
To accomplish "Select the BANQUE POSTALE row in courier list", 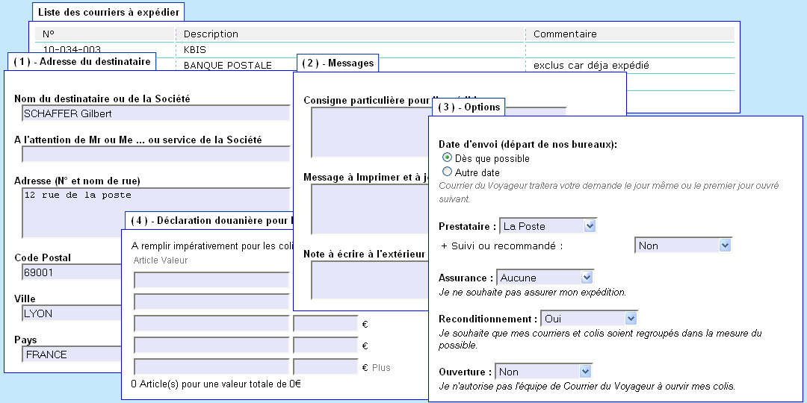I will coord(227,66).
